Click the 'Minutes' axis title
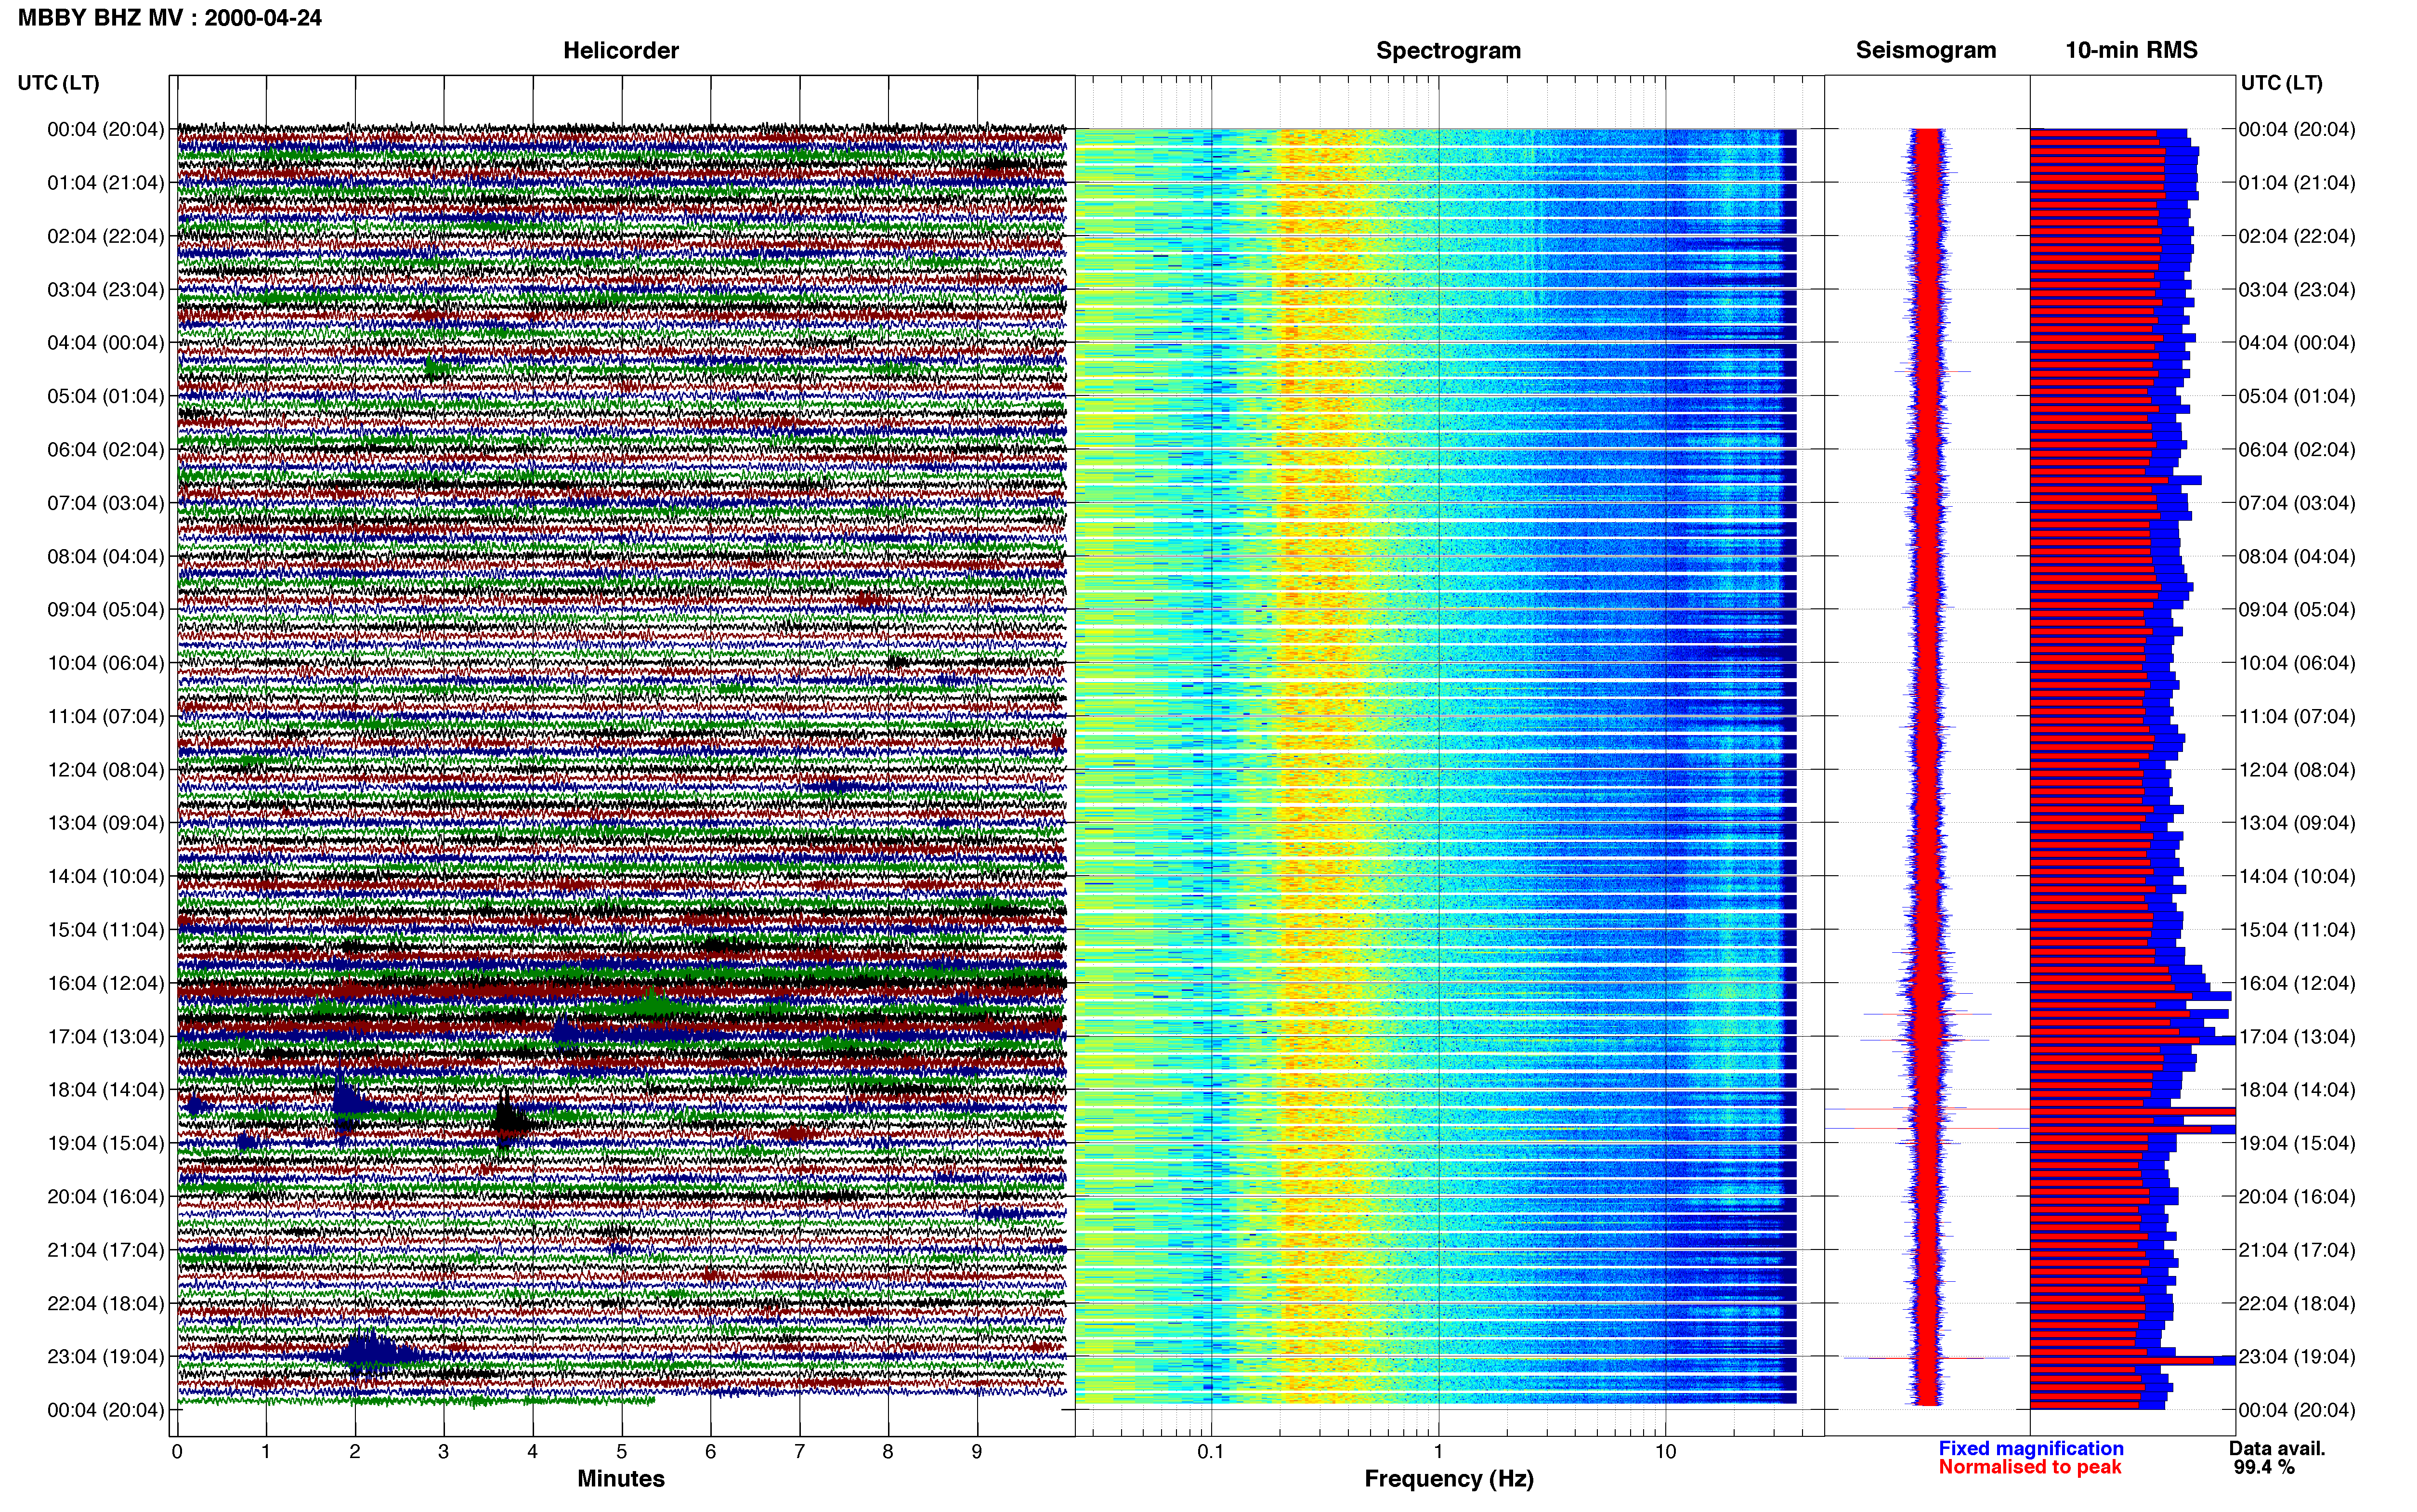2417x1512 pixels. point(621,1478)
